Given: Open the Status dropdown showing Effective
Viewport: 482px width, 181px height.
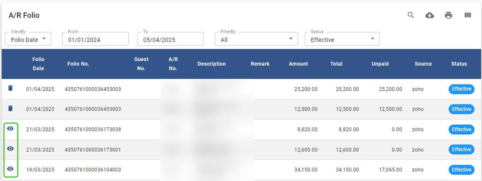Looking at the screenshot, I should pos(342,40).
